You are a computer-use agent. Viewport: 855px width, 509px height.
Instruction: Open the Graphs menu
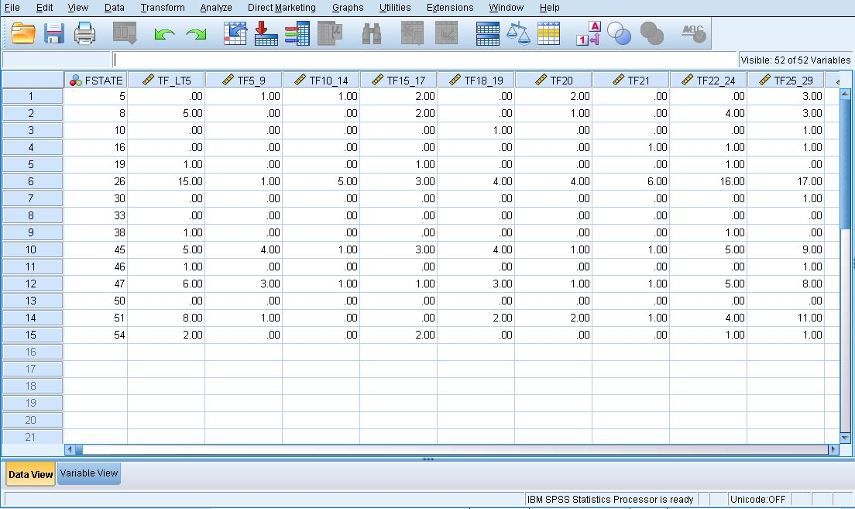[348, 8]
